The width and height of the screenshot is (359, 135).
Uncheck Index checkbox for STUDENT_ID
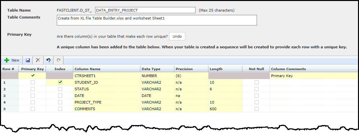pos(60,82)
